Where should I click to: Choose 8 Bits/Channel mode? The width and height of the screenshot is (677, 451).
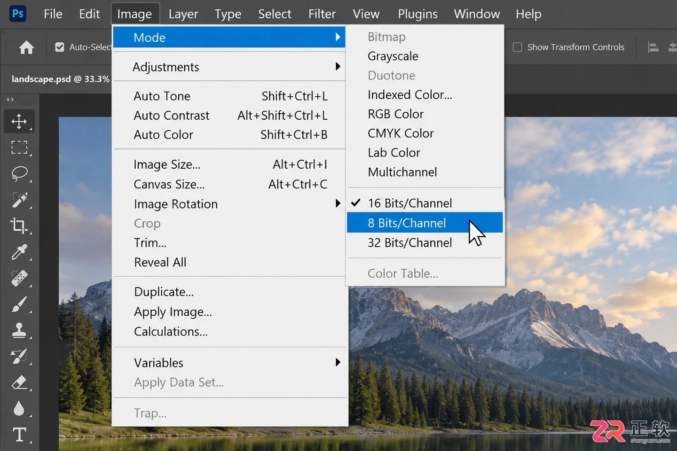[x=425, y=223]
